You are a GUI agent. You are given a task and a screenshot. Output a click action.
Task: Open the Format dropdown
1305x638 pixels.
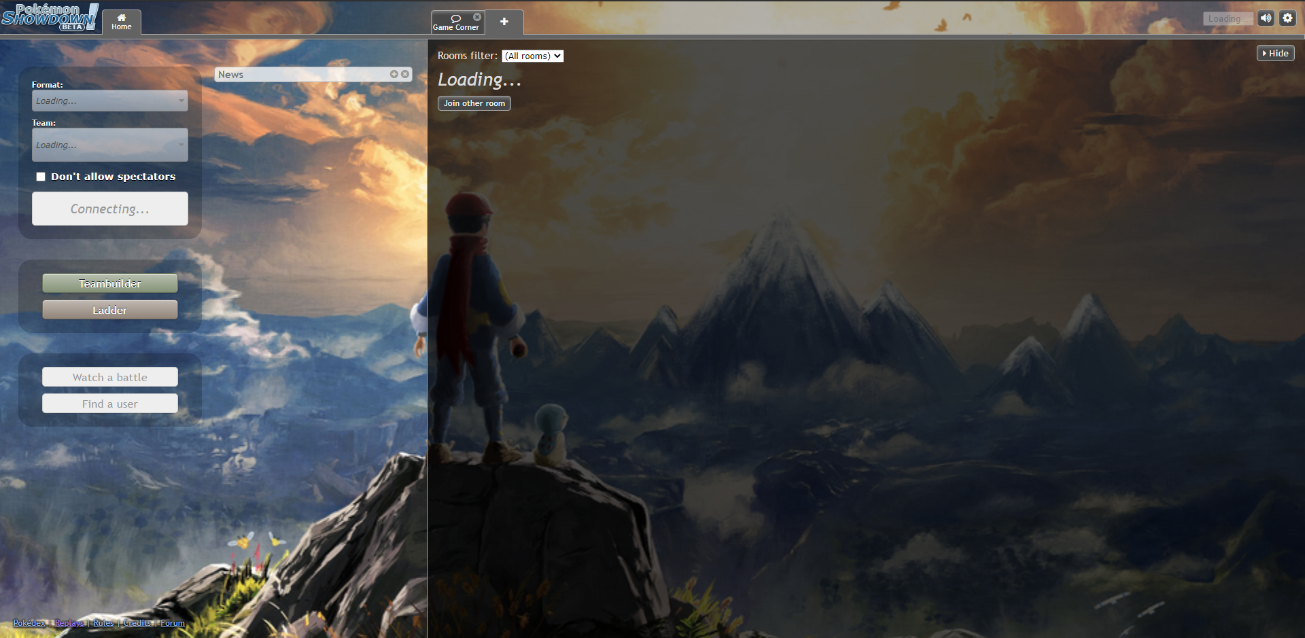tap(110, 101)
